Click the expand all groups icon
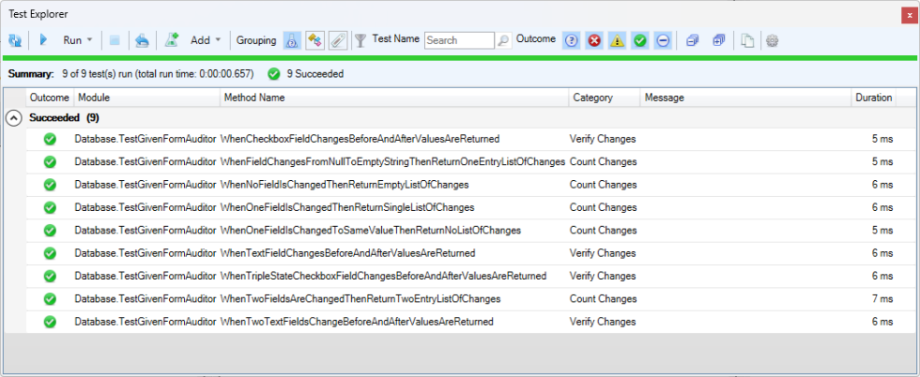The width and height of the screenshot is (920, 377). pyautogui.click(x=718, y=40)
